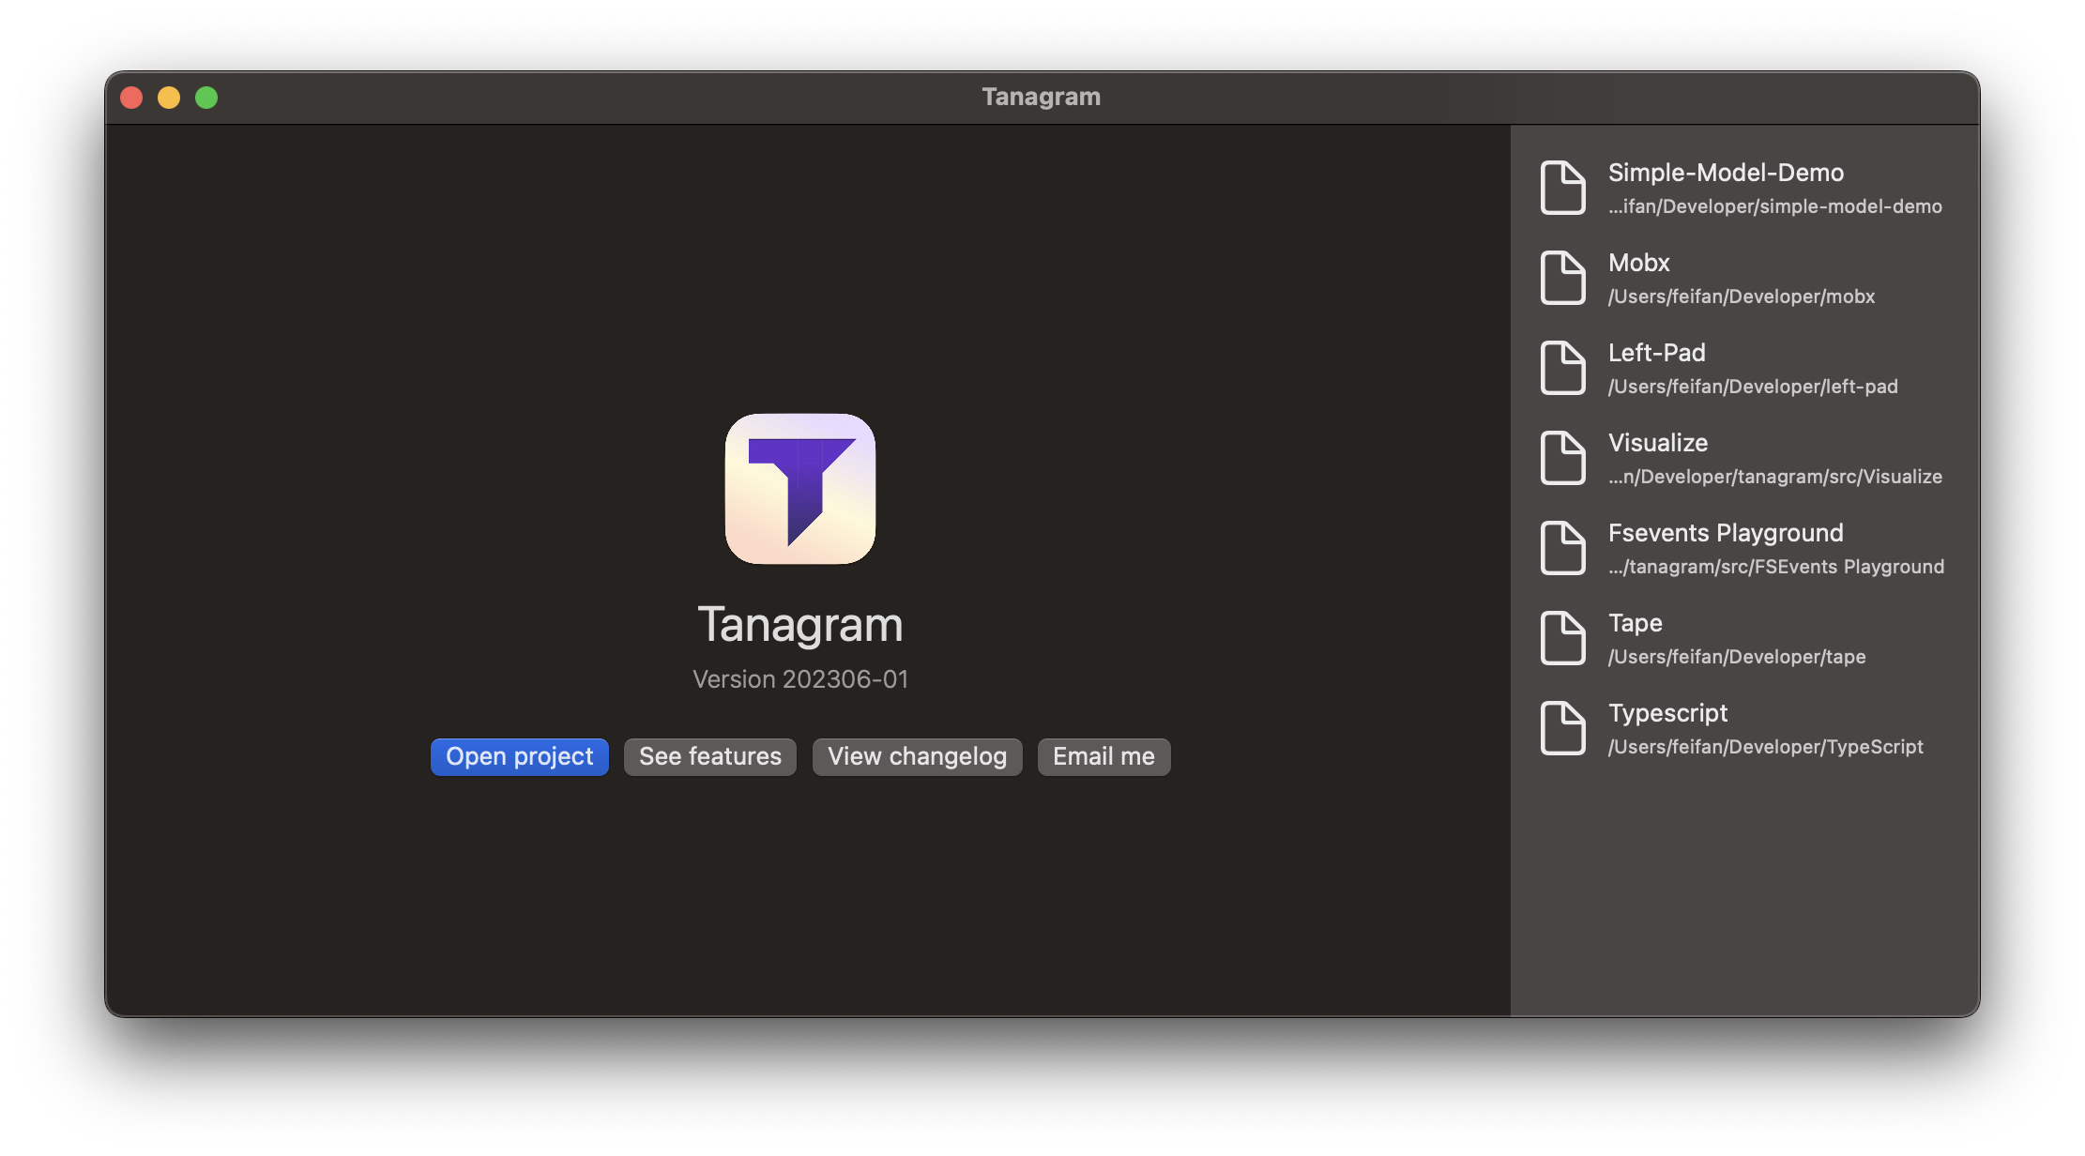
Task: Click the Email me button
Action: (1103, 756)
